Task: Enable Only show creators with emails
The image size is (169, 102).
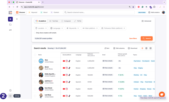Action: (35, 33)
